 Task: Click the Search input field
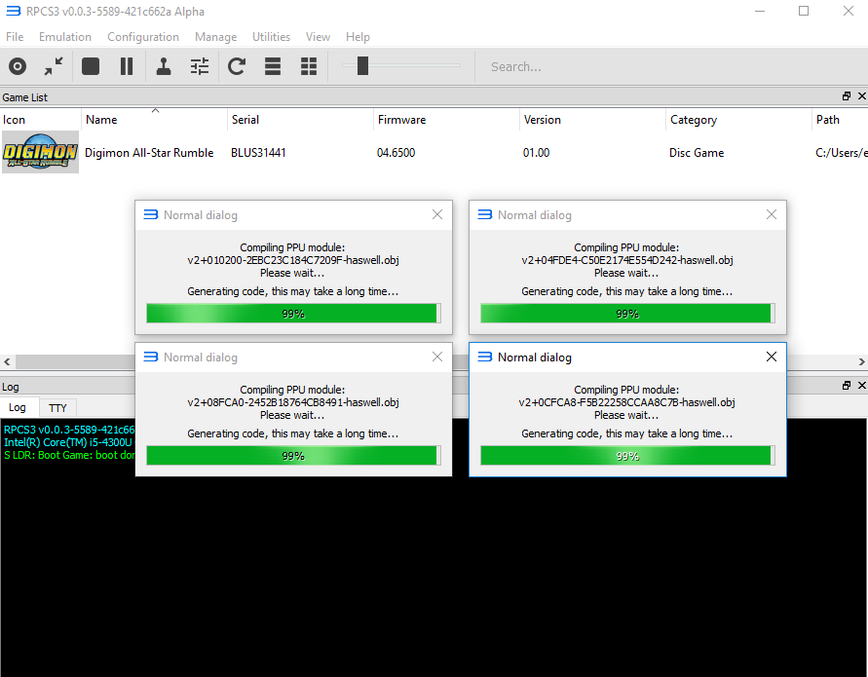coord(670,66)
